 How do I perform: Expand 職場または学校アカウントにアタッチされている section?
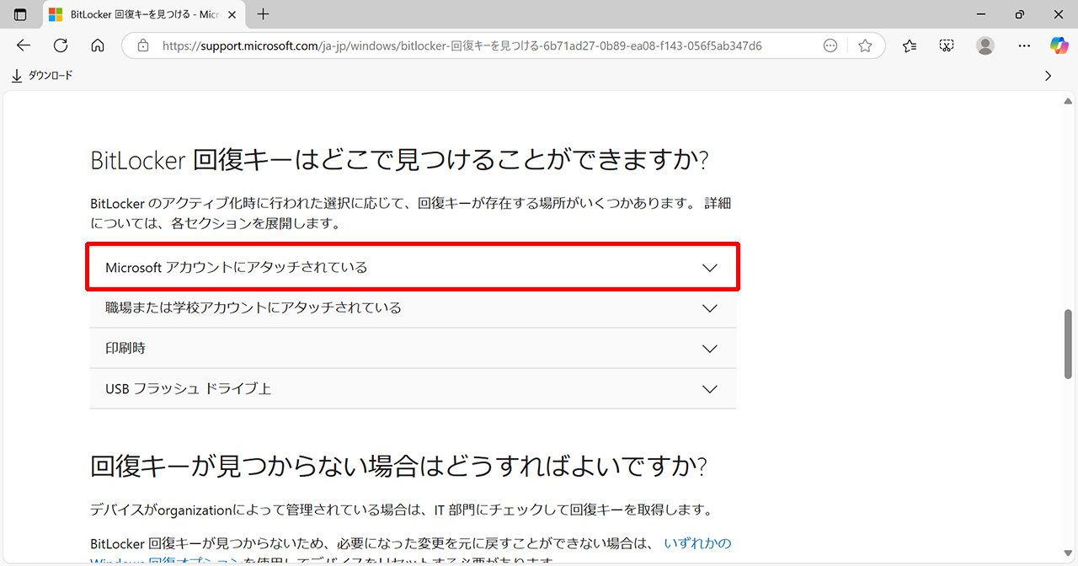(x=413, y=307)
